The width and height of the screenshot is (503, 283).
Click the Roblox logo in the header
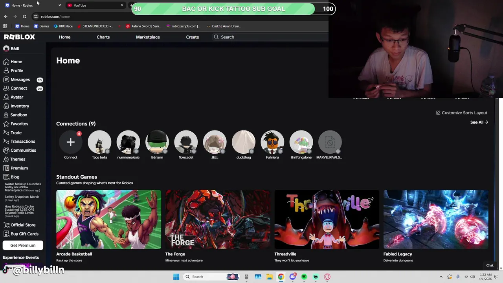point(20,37)
